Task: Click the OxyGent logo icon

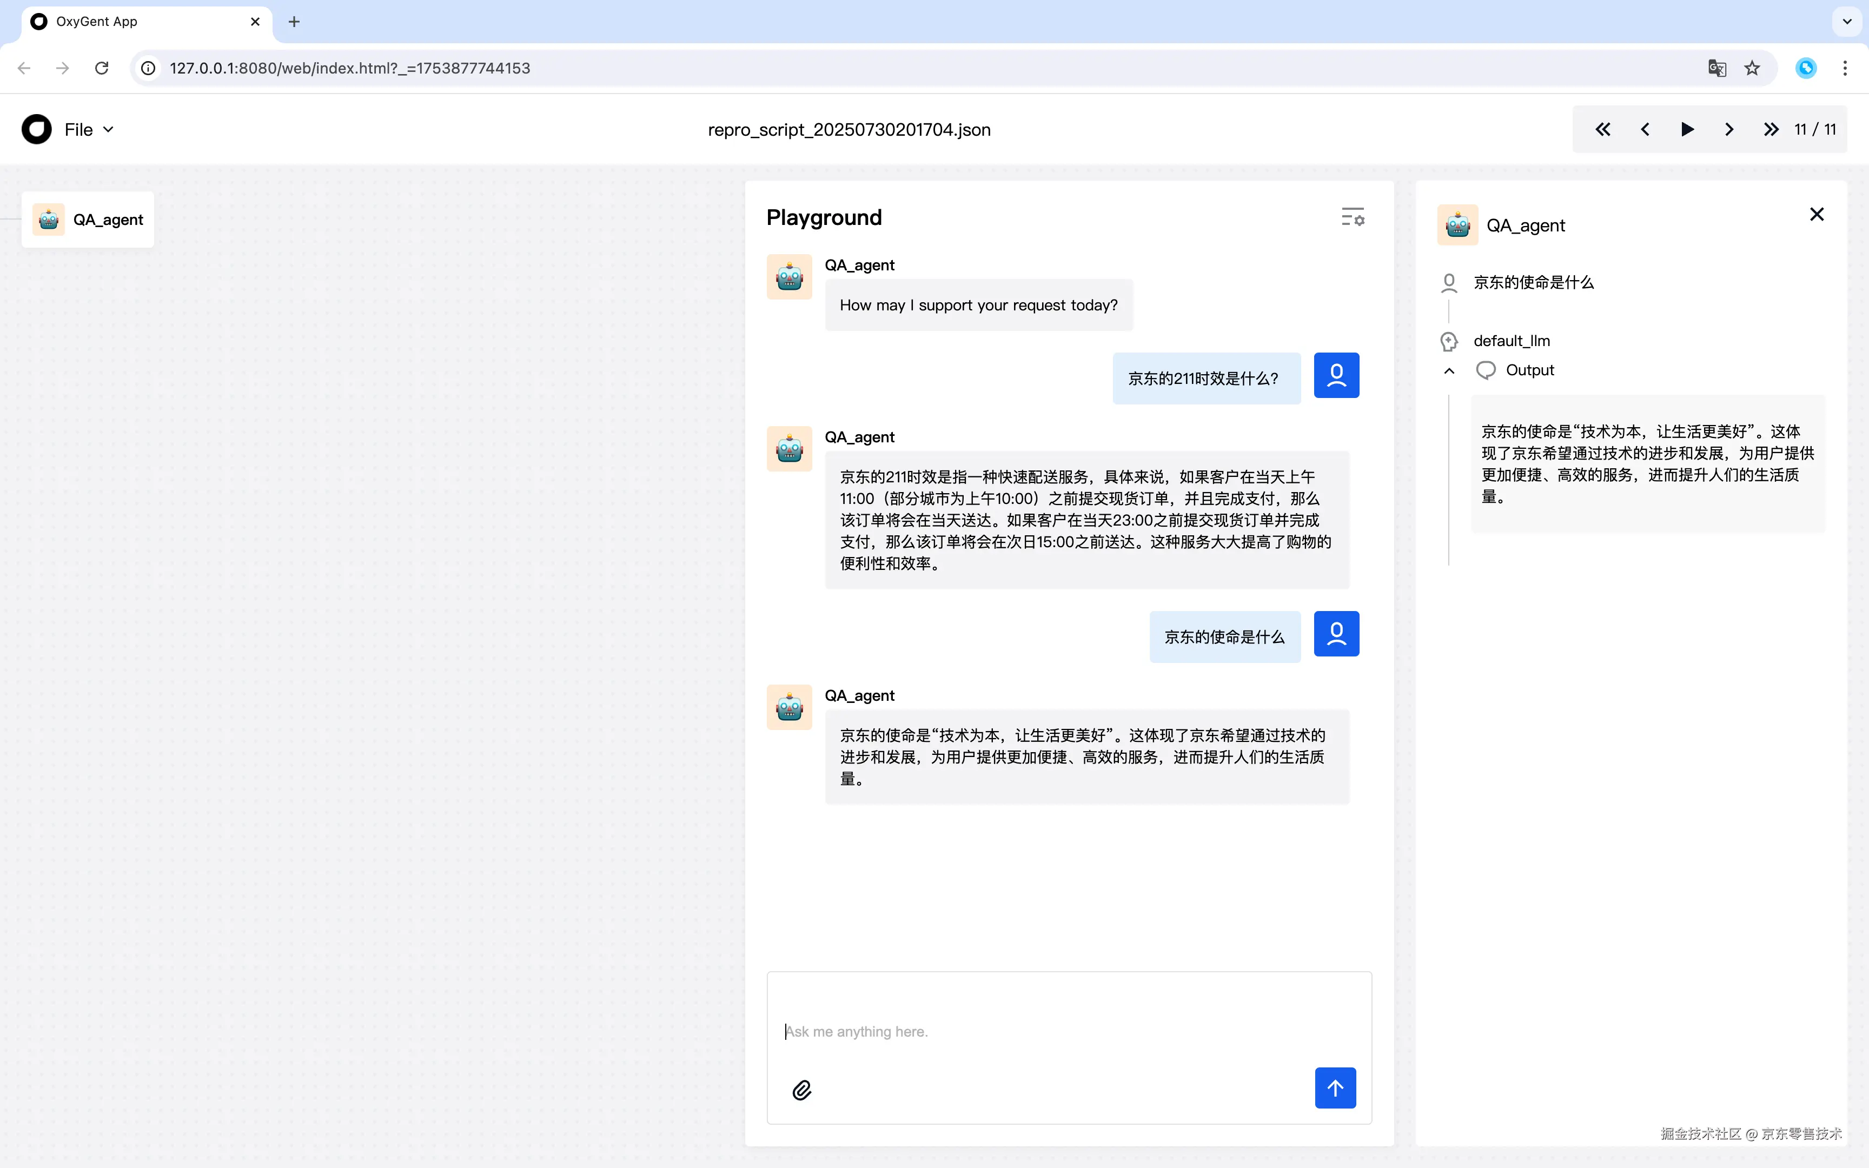Action: (36, 130)
